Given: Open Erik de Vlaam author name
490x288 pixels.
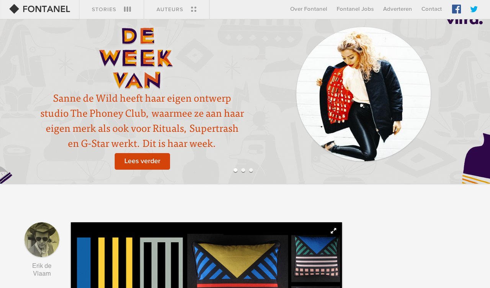Looking at the screenshot, I should pos(42,270).
